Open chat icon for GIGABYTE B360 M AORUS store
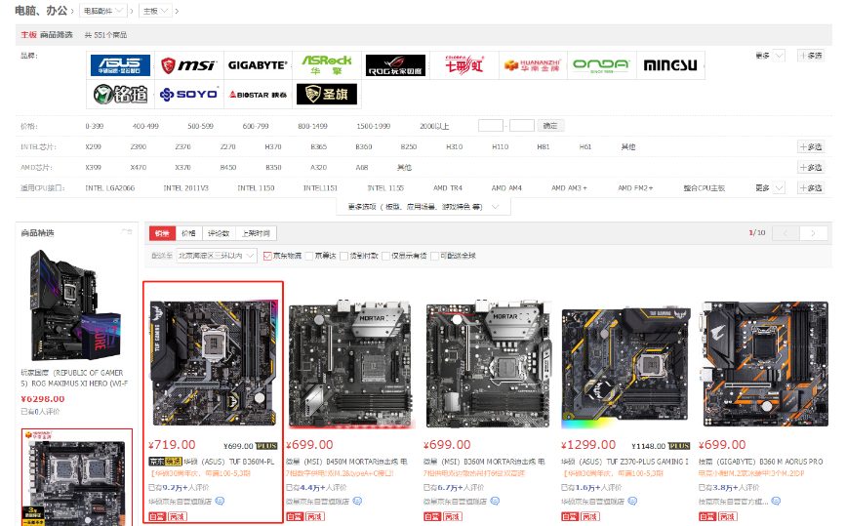 [x=776, y=502]
